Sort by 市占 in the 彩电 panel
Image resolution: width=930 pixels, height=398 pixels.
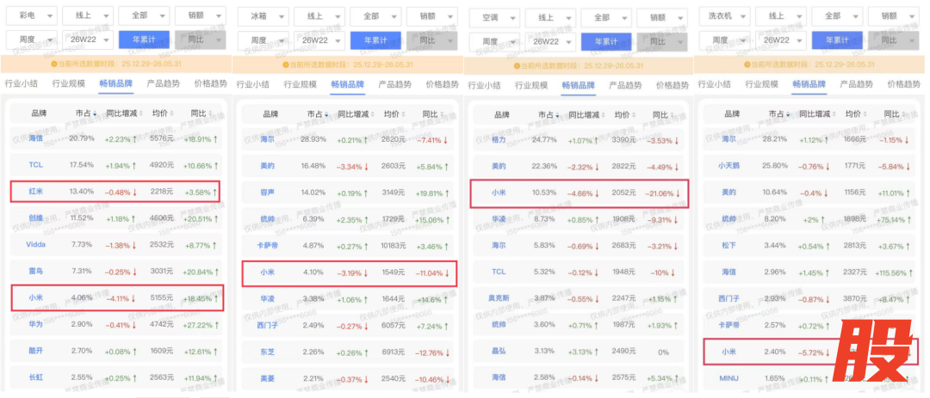pyautogui.click(x=85, y=113)
